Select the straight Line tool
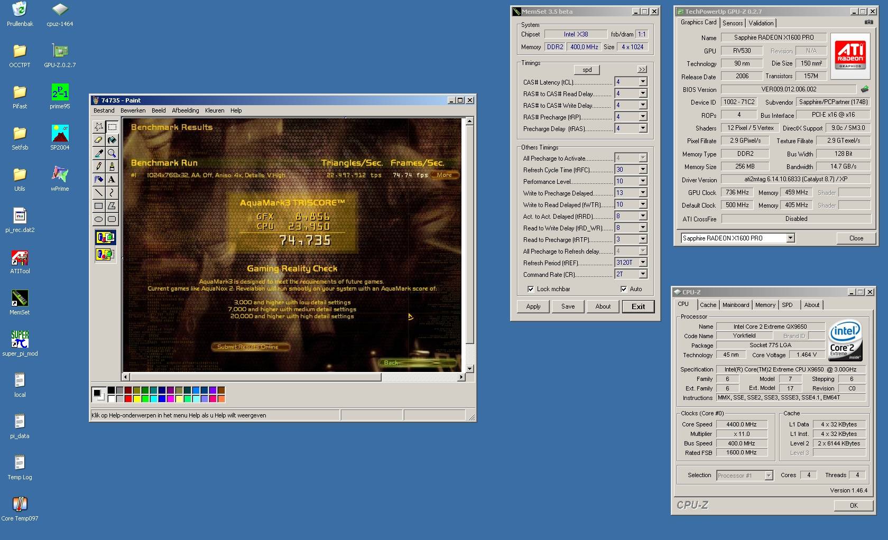The height and width of the screenshot is (540, 888). click(x=99, y=193)
